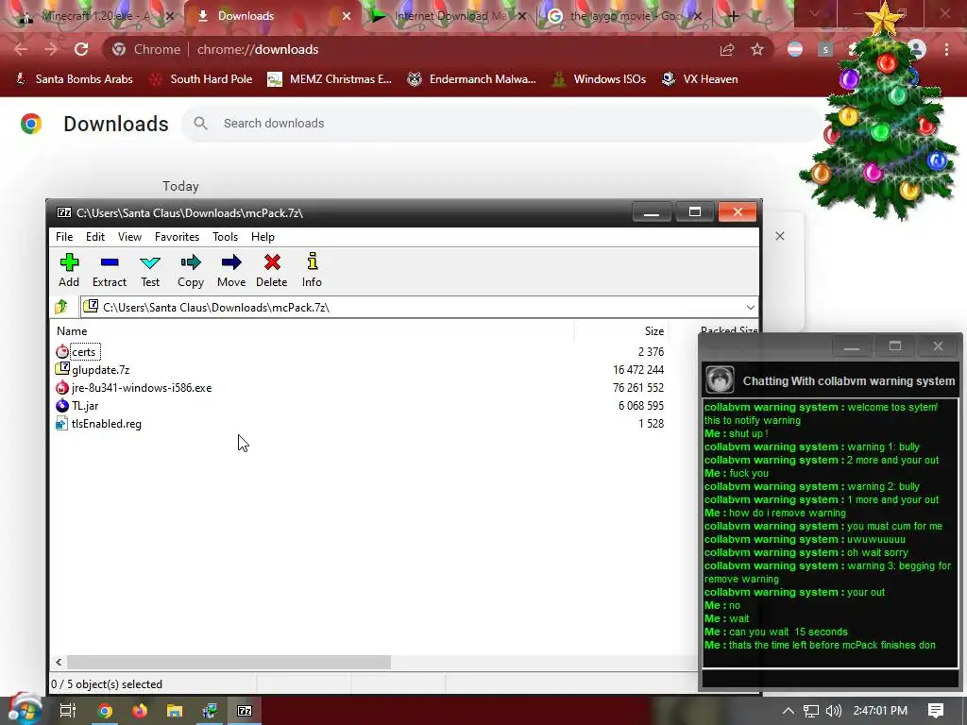Choose the Move toolbar icon

(x=231, y=270)
